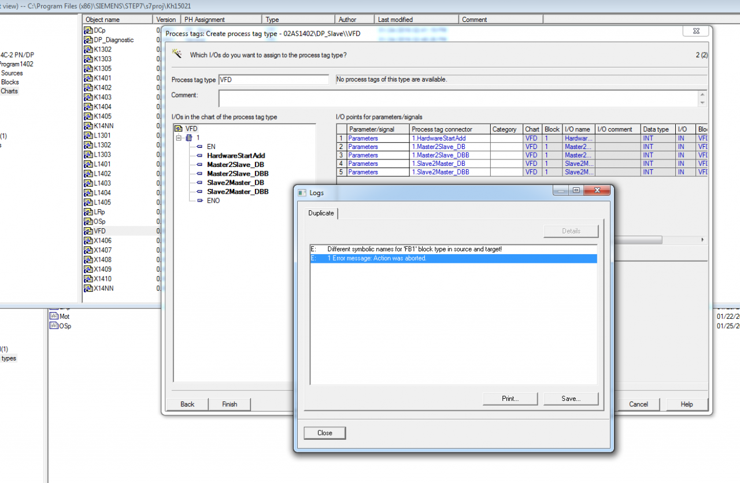Select the X1410 chart icon
740x483 pixels.
point(88,278)
